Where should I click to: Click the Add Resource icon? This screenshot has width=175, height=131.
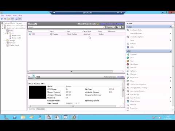tap(128, 98)
